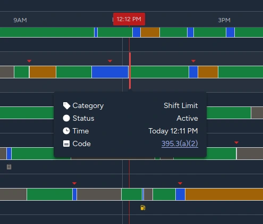The height and width of the screenshot is (224, 263).
Task: Click the circle icon beside Status
Action: tap(66, 118)
